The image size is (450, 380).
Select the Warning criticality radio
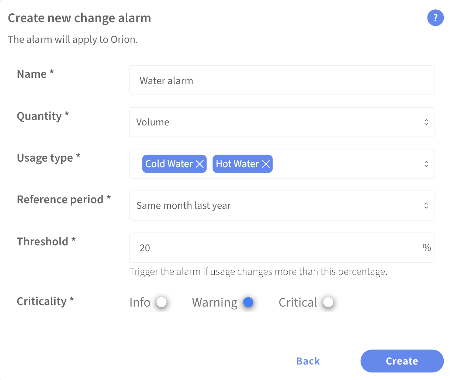(x=248, y=302)
